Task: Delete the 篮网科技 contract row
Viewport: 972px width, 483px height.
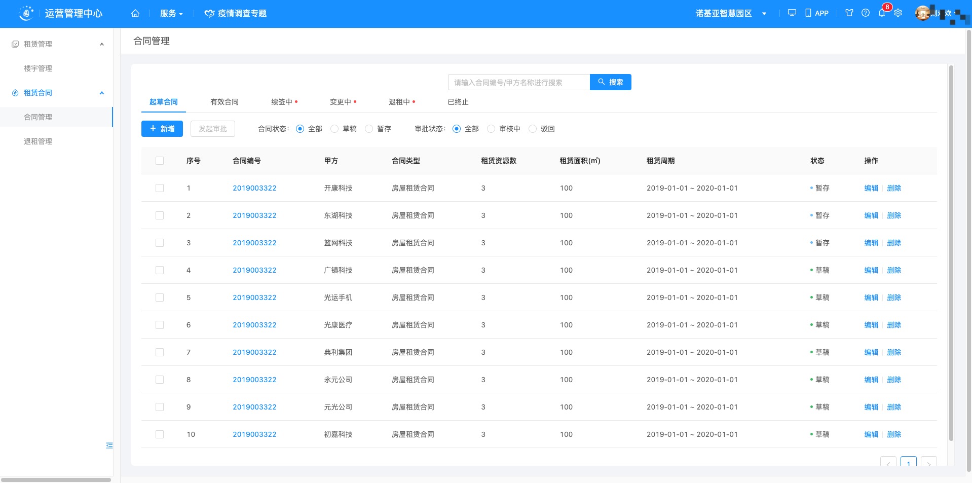Action: (894, 243)
